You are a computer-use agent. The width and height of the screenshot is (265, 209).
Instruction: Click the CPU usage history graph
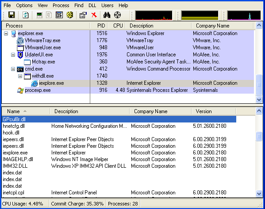click(154, 15)
